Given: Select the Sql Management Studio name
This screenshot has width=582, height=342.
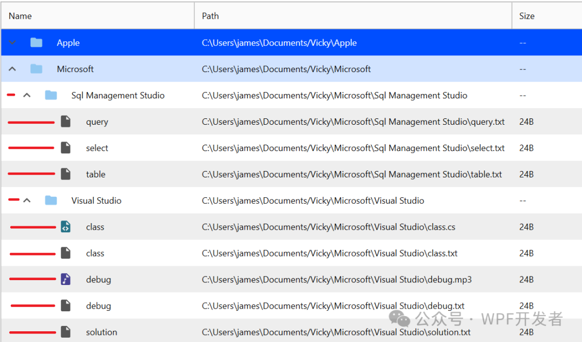Looking at the screenshot, I should pyautogui.click(x=117, y=96).
